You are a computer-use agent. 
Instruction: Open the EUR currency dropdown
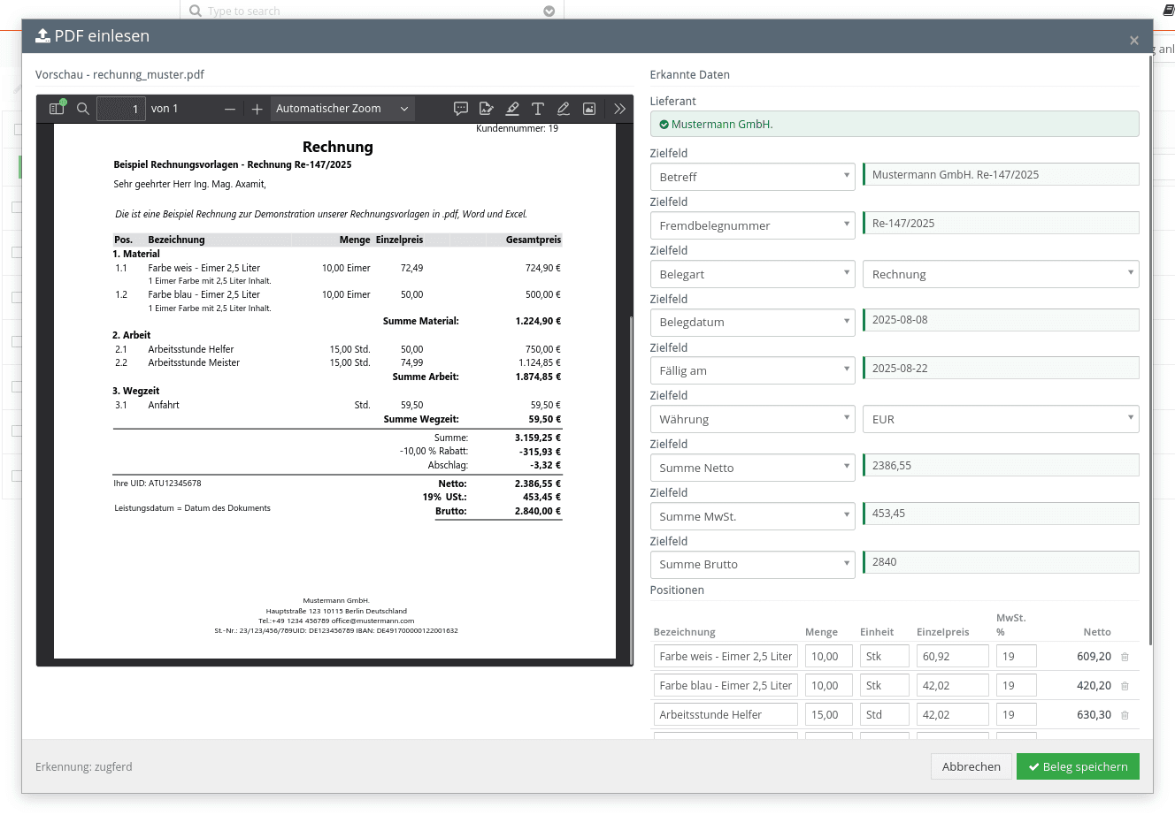pos(1001,419)
